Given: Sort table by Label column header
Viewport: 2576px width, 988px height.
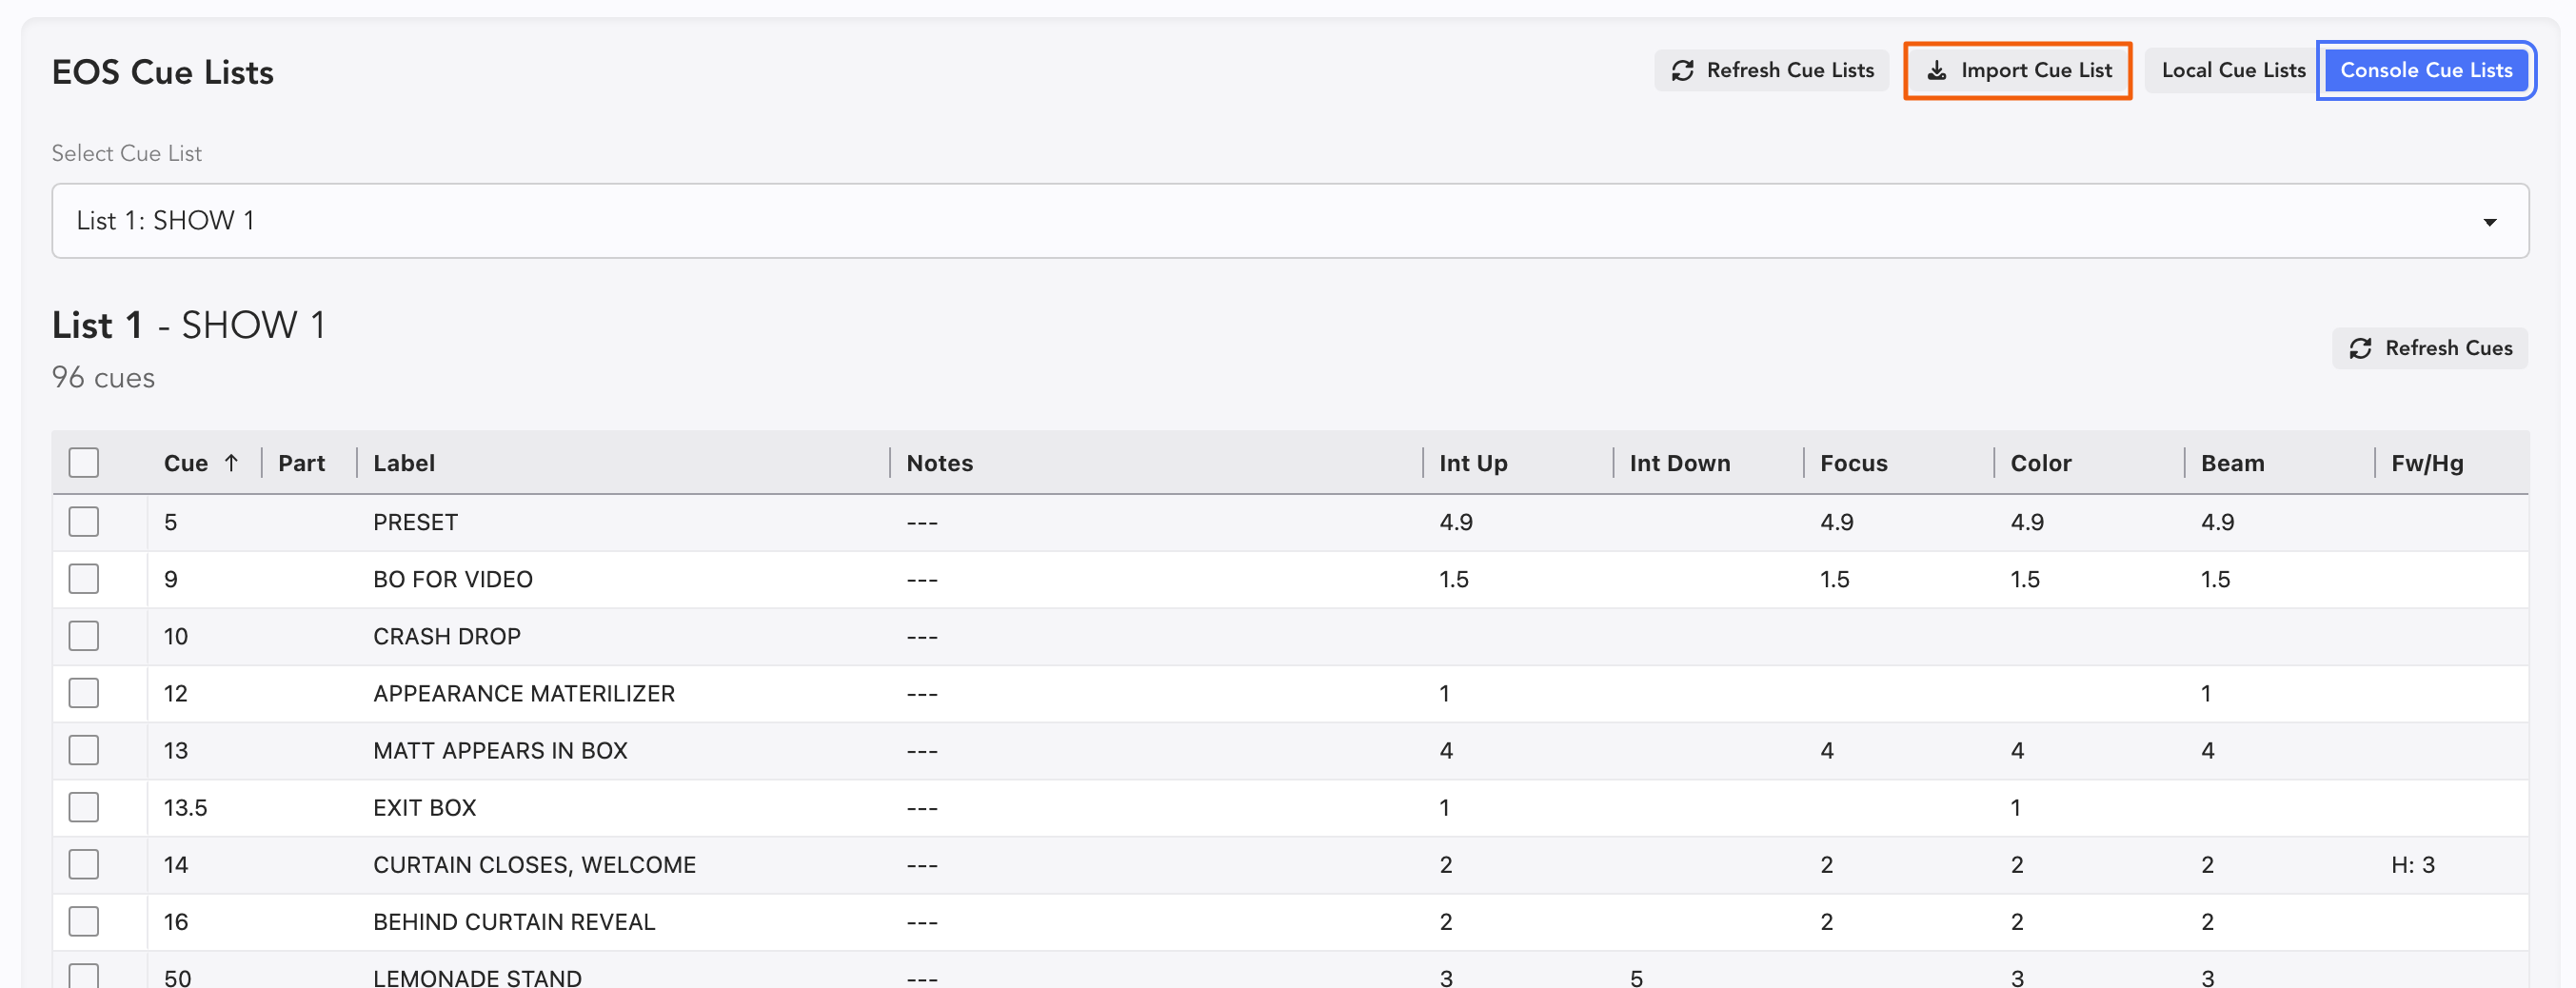Looking at the screenshot, I should pyautogui.click(x=404, y=463).
